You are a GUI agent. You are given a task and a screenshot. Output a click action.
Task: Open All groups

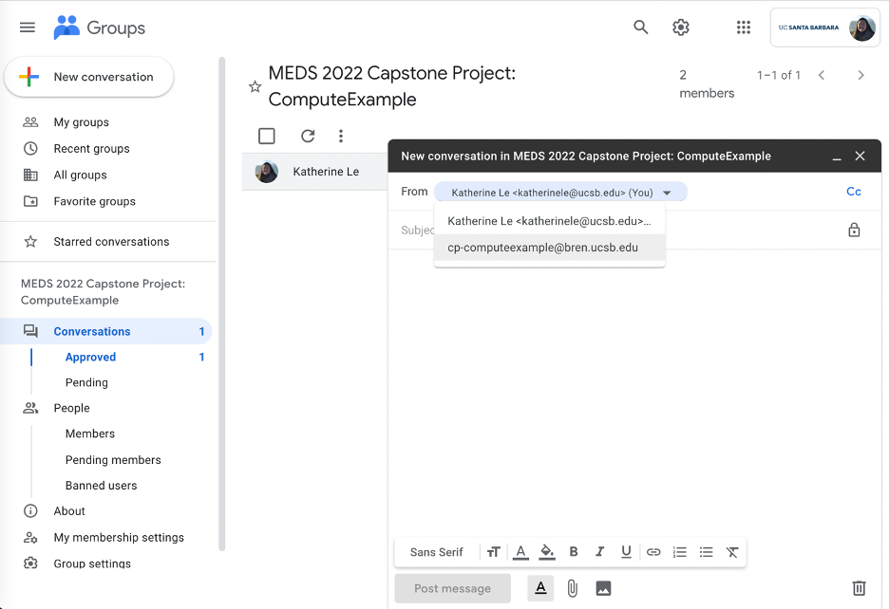tap(80, 175)
